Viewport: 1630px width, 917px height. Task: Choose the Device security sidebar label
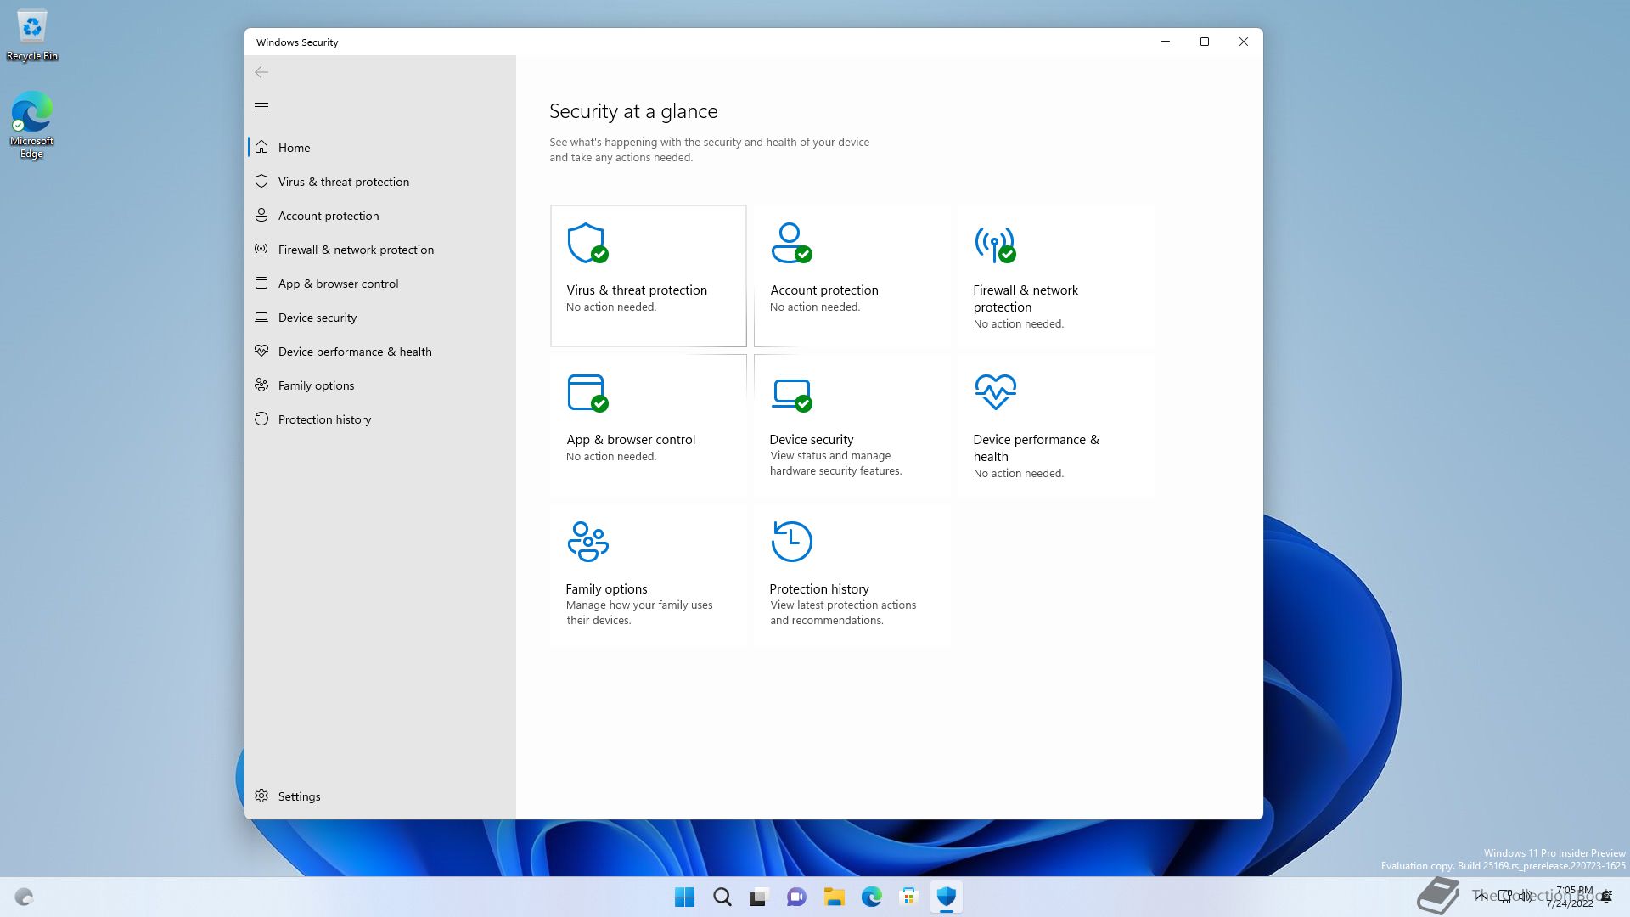[x=318, y=318]
